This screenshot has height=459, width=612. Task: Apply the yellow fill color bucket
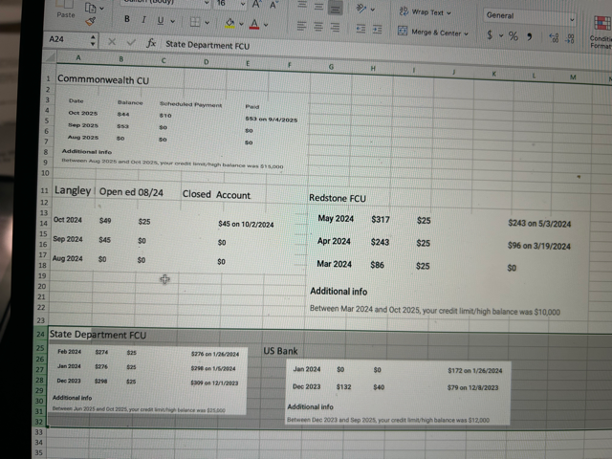tap(229, 23)
